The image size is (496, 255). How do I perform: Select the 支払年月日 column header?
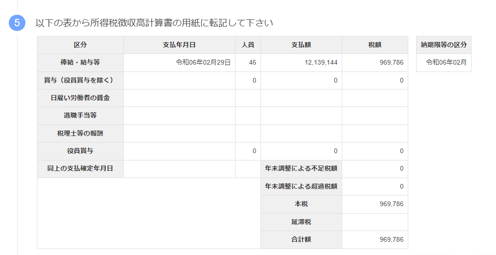(x=179, y=45)
